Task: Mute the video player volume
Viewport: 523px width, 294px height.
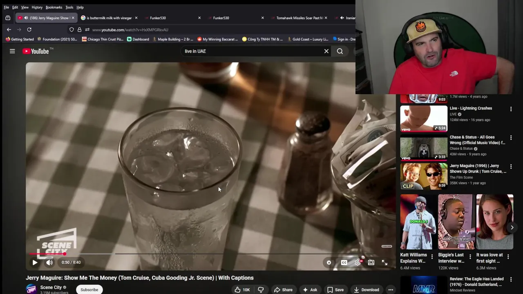Action: pyautogui.click(x=49, y=263)
